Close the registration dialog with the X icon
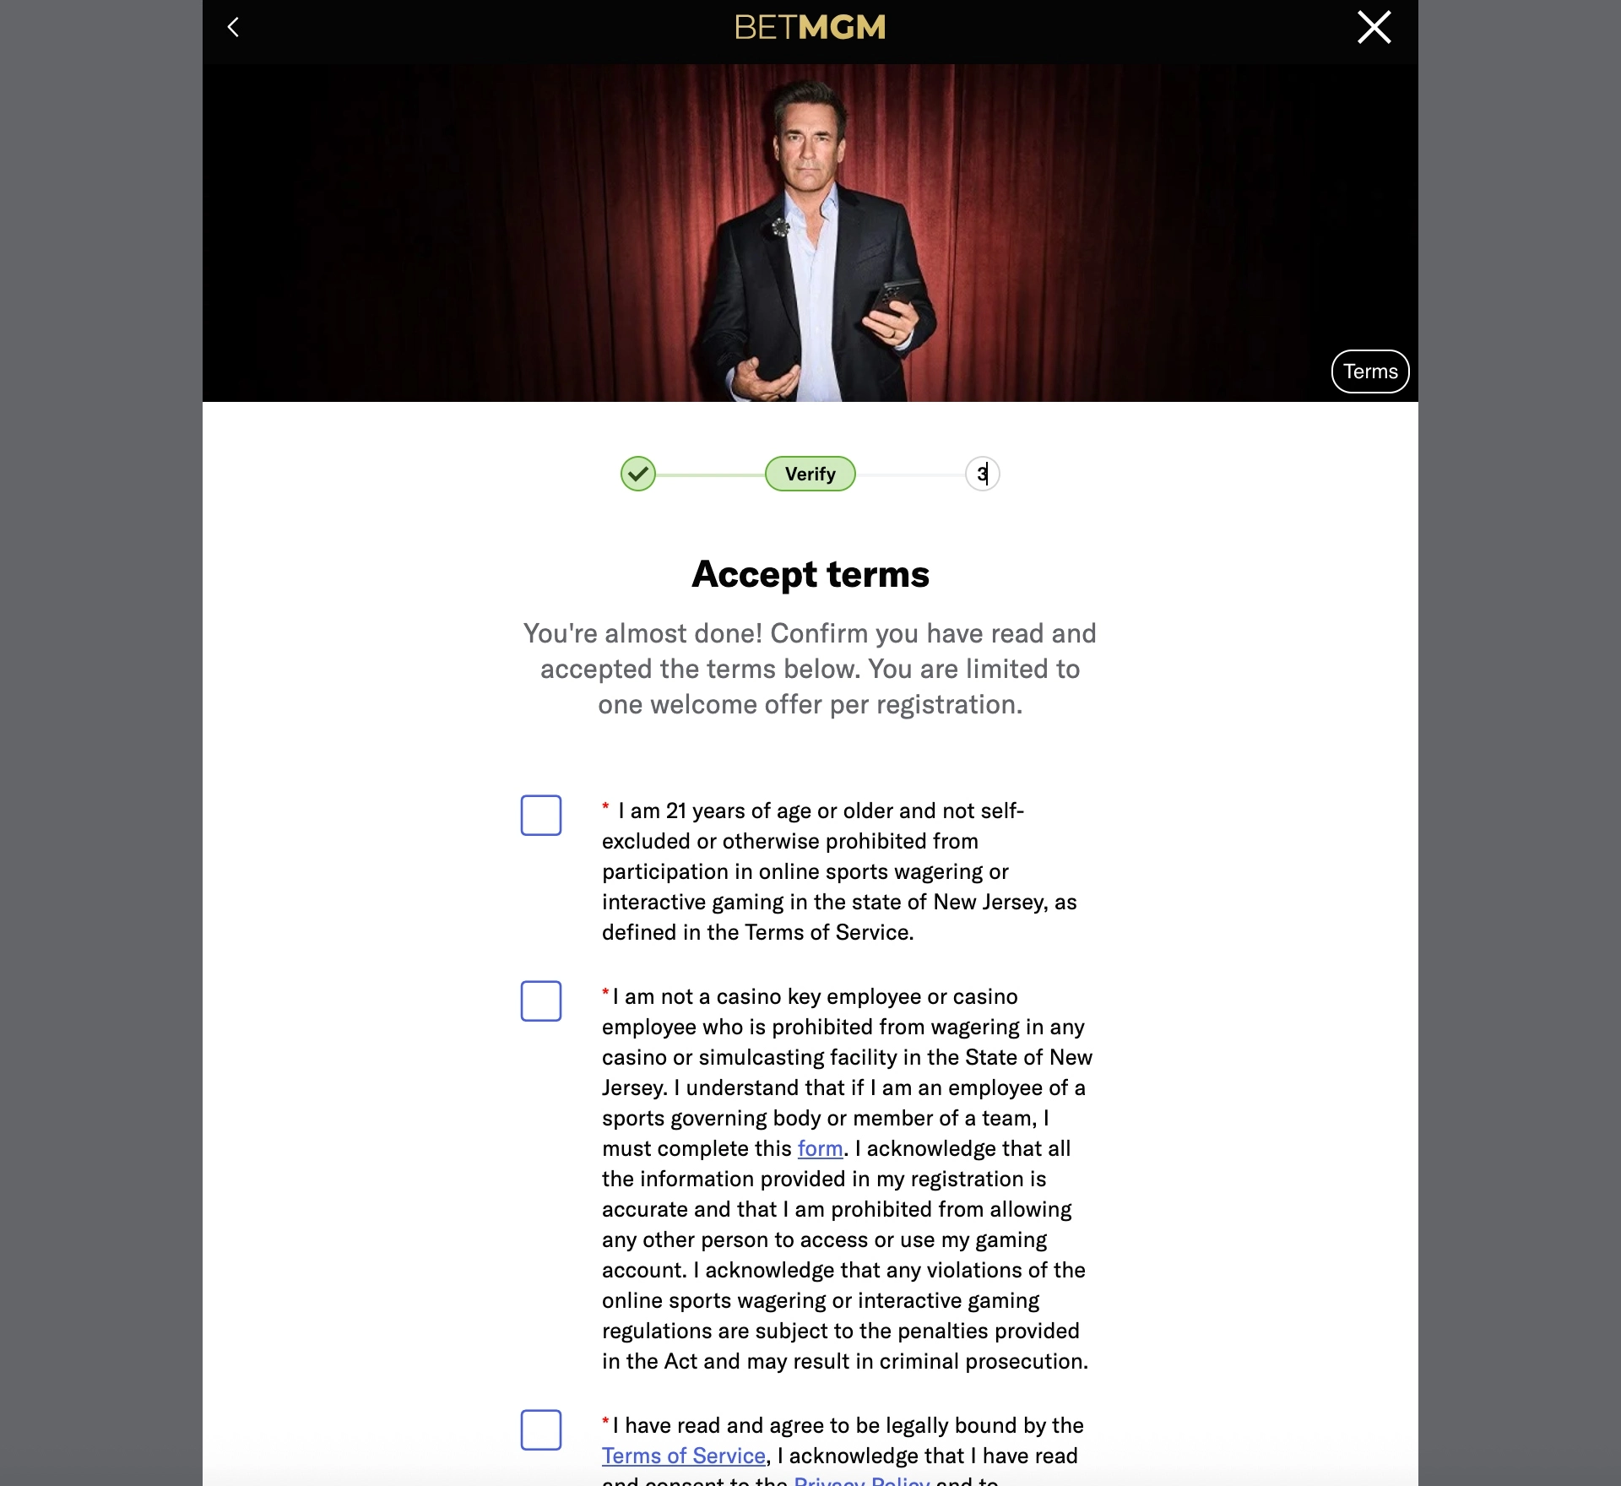This screenshot has height=1486, width=1621. (1374, 28)
